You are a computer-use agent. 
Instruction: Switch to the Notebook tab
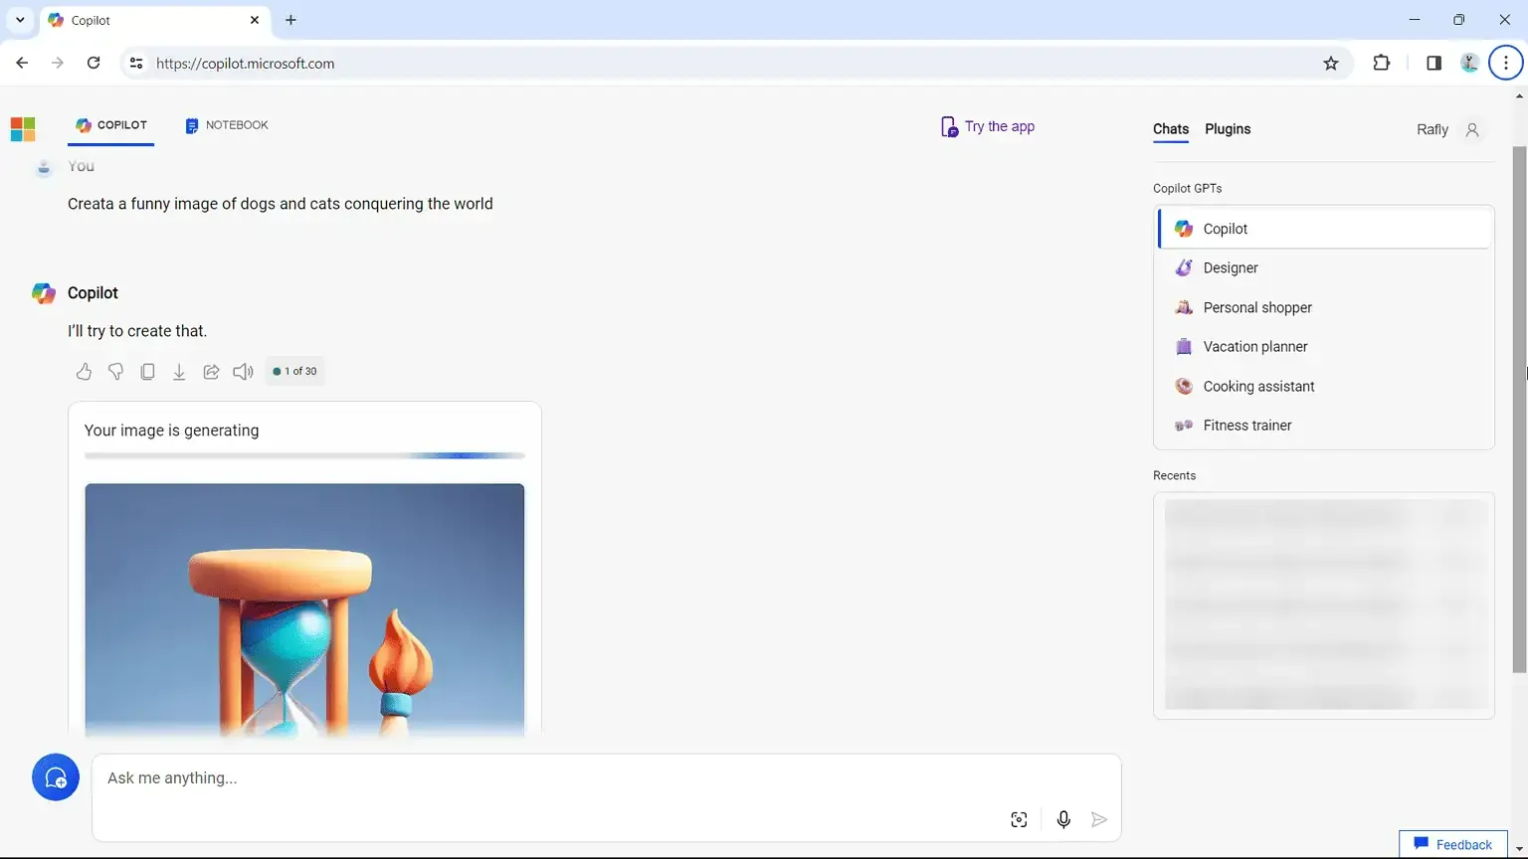pos(227,125)
